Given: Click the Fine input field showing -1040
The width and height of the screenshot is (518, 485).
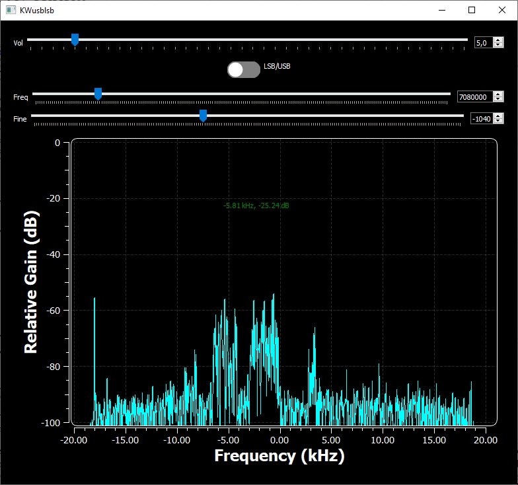Looking at the screenshot, I should [x=481, y=119].
